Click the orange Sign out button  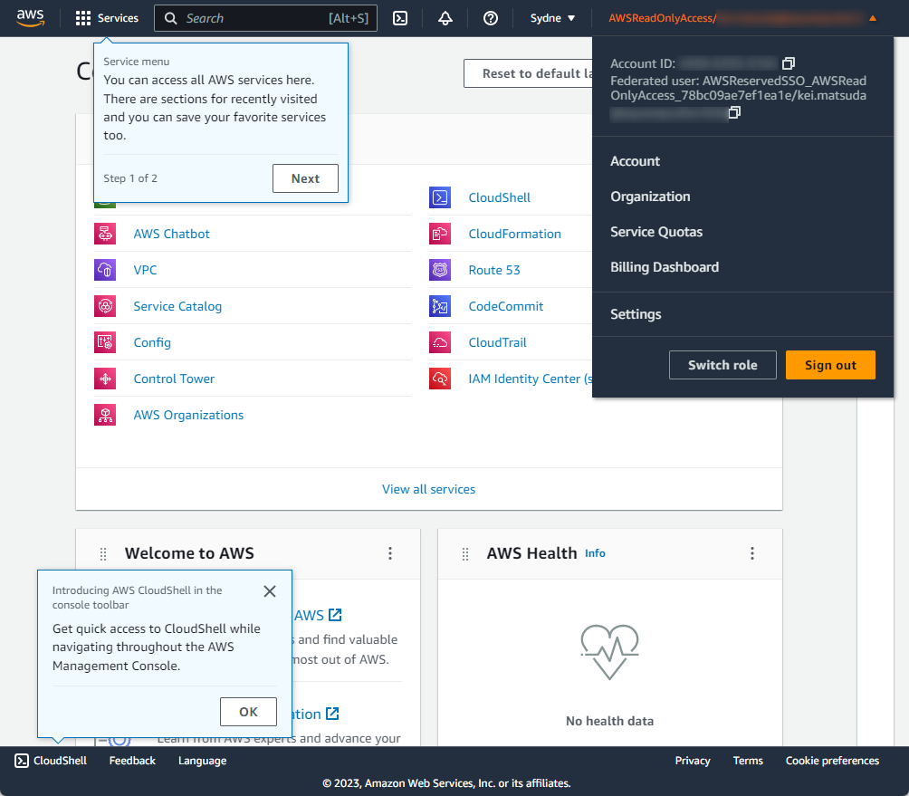point(830,365)
